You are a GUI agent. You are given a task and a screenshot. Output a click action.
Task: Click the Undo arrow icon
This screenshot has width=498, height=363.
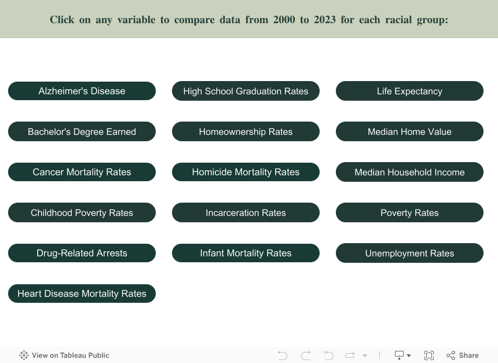tap(283, 355)
